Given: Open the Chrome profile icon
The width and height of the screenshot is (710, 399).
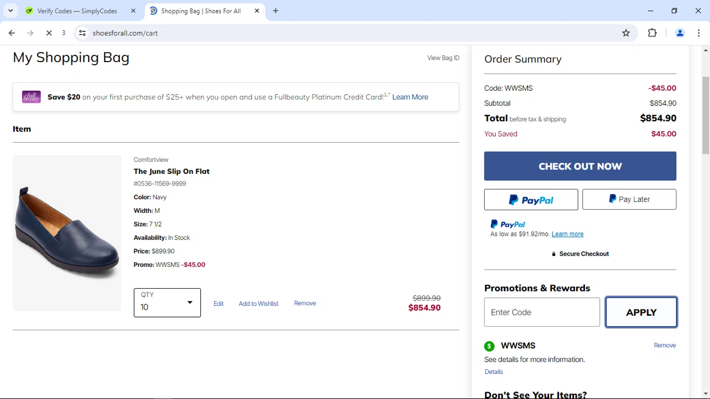Looking at the screenshot, I should tap(680, 33).
